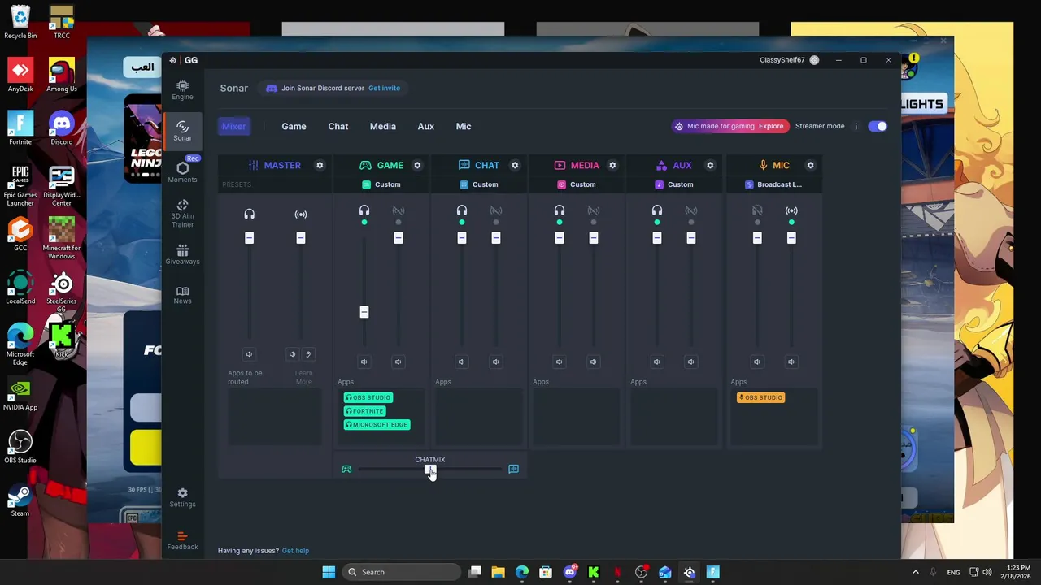
Task: Toggle MIC headphone monitoring icon
Action: pyautogui.click(x=757, y=210)
